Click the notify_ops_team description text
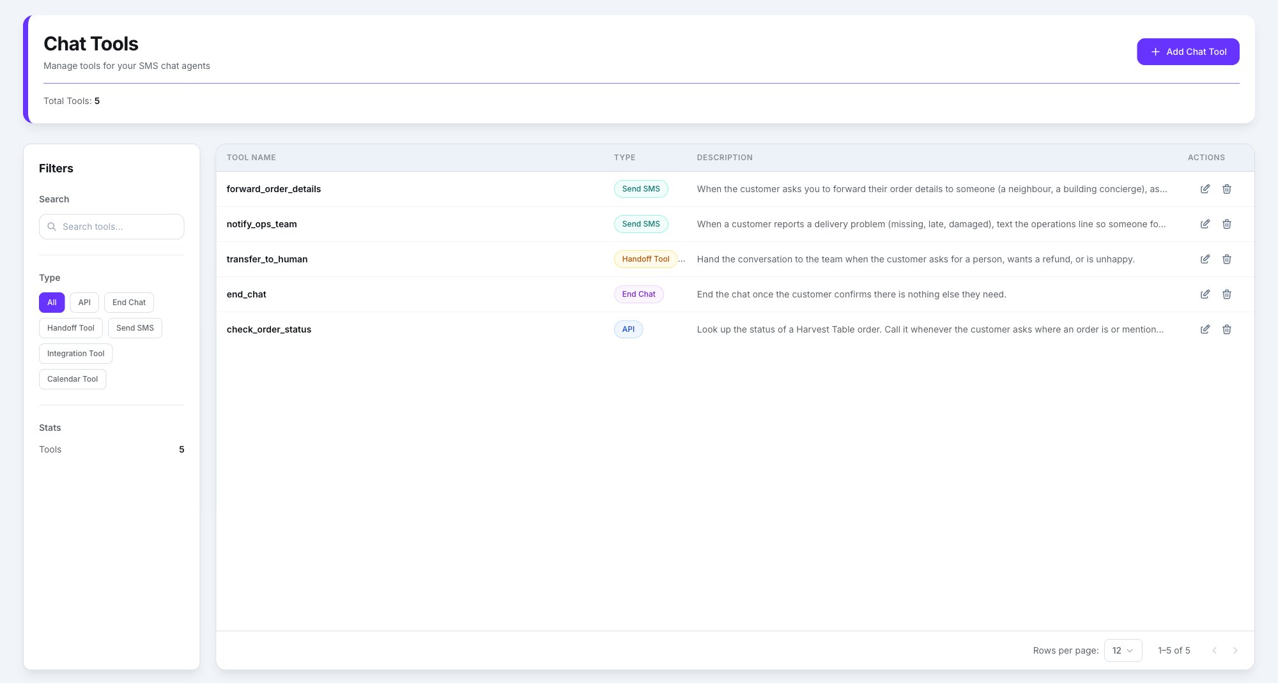The height and width of the screenshot is (683, 1278). coord(931,224)
